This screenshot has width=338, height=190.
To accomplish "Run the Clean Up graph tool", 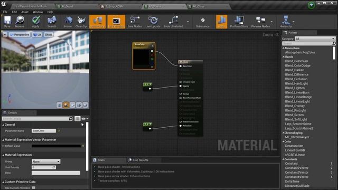I will point(81,22).
